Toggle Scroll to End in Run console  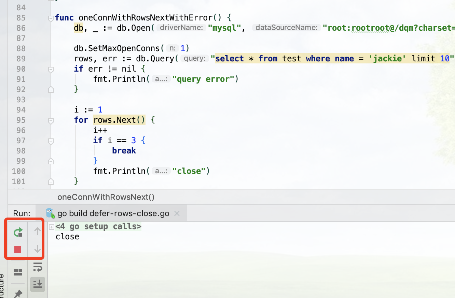[38, 284]
